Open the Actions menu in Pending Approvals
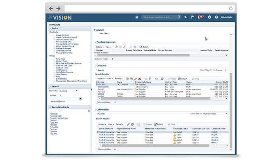280x160 pixels. [x=100, y=47]
